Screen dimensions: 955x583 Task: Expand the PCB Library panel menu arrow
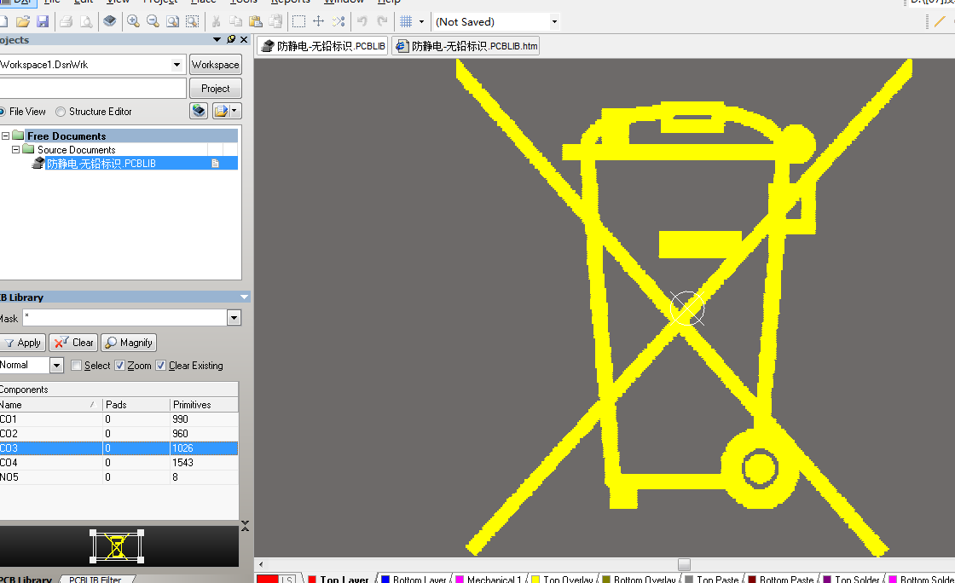244,297
